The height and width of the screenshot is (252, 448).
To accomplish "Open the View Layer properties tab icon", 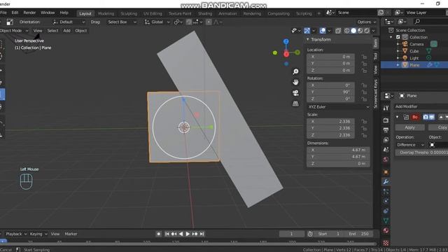I will (386, 140).
